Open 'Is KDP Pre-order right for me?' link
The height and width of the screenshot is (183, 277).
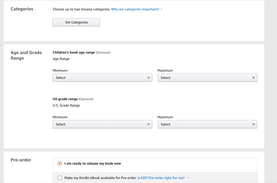pos(161,178)
